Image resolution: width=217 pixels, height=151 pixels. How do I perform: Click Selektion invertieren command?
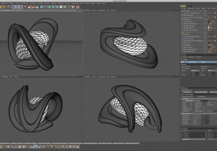[x=17, y=143]
